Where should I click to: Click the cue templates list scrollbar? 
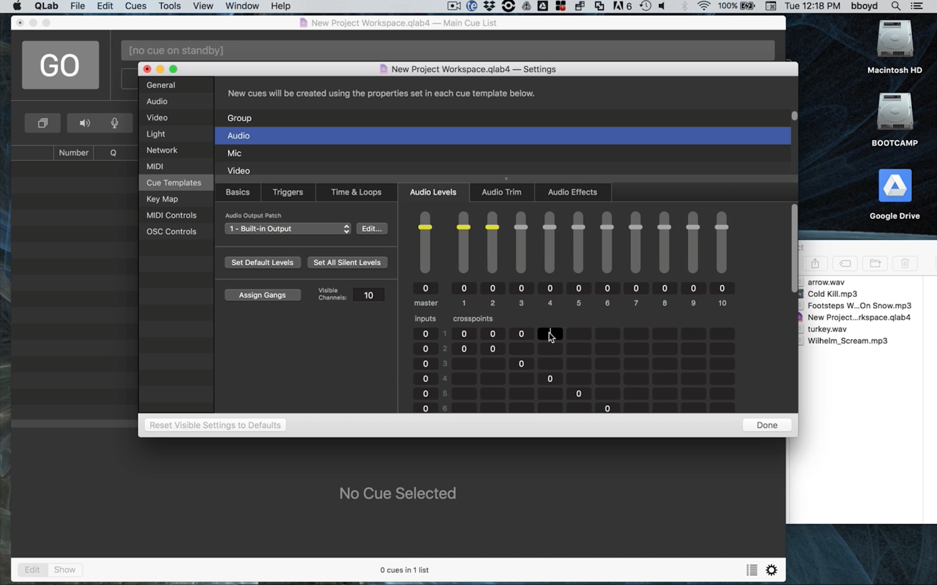point(794,116)
